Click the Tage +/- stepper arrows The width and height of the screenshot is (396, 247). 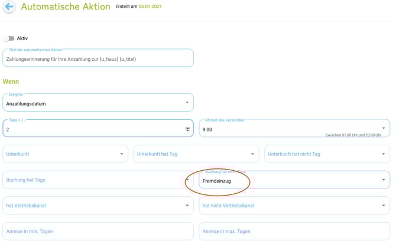[187, 129]
